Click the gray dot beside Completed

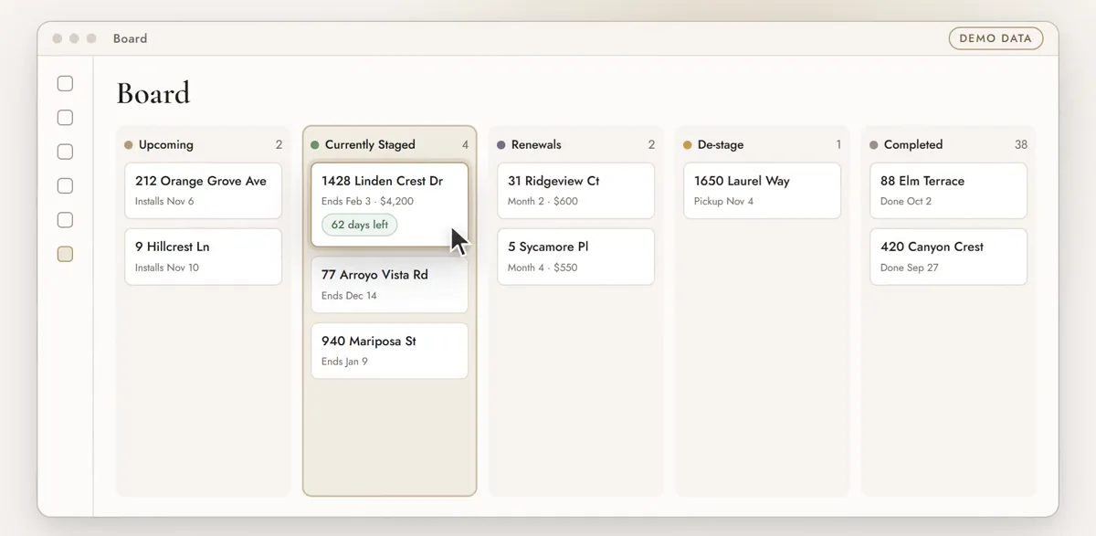tap(874, 145)
